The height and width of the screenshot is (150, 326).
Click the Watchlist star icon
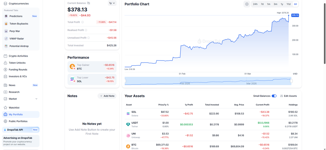[x=5, y=108]
